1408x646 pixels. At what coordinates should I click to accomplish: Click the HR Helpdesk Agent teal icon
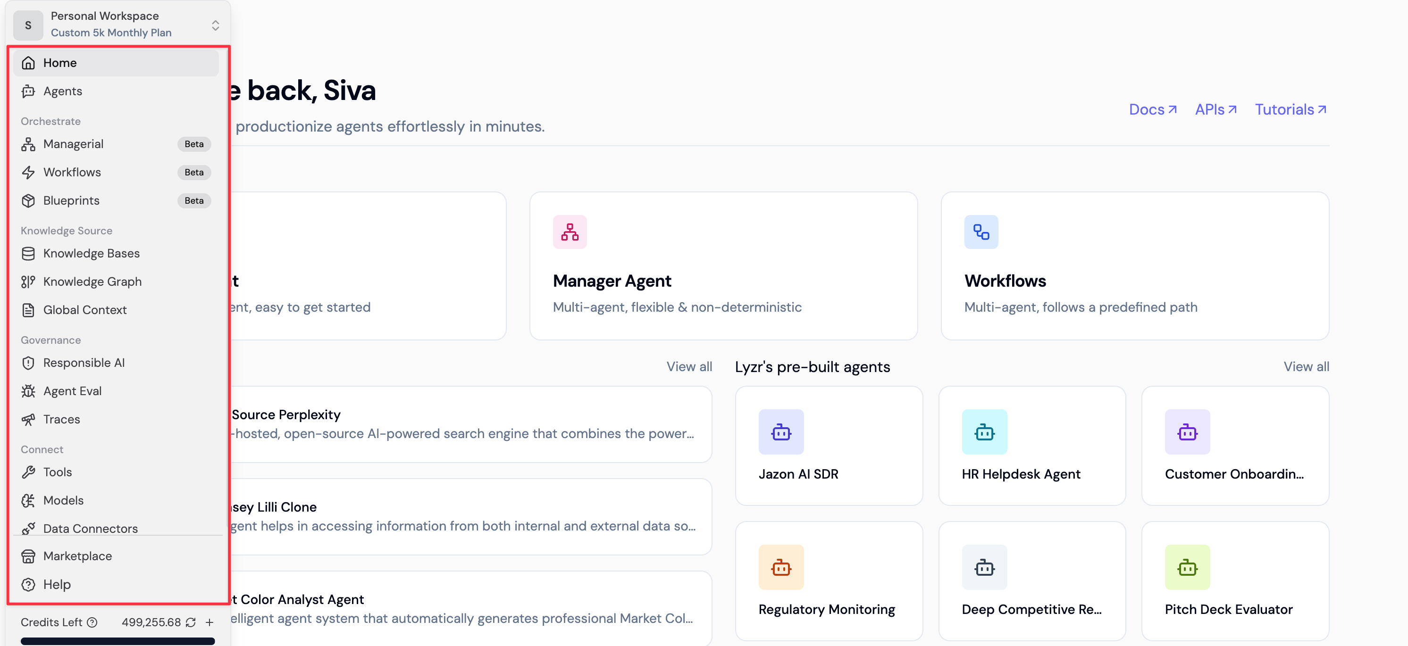tap(984, 432)
